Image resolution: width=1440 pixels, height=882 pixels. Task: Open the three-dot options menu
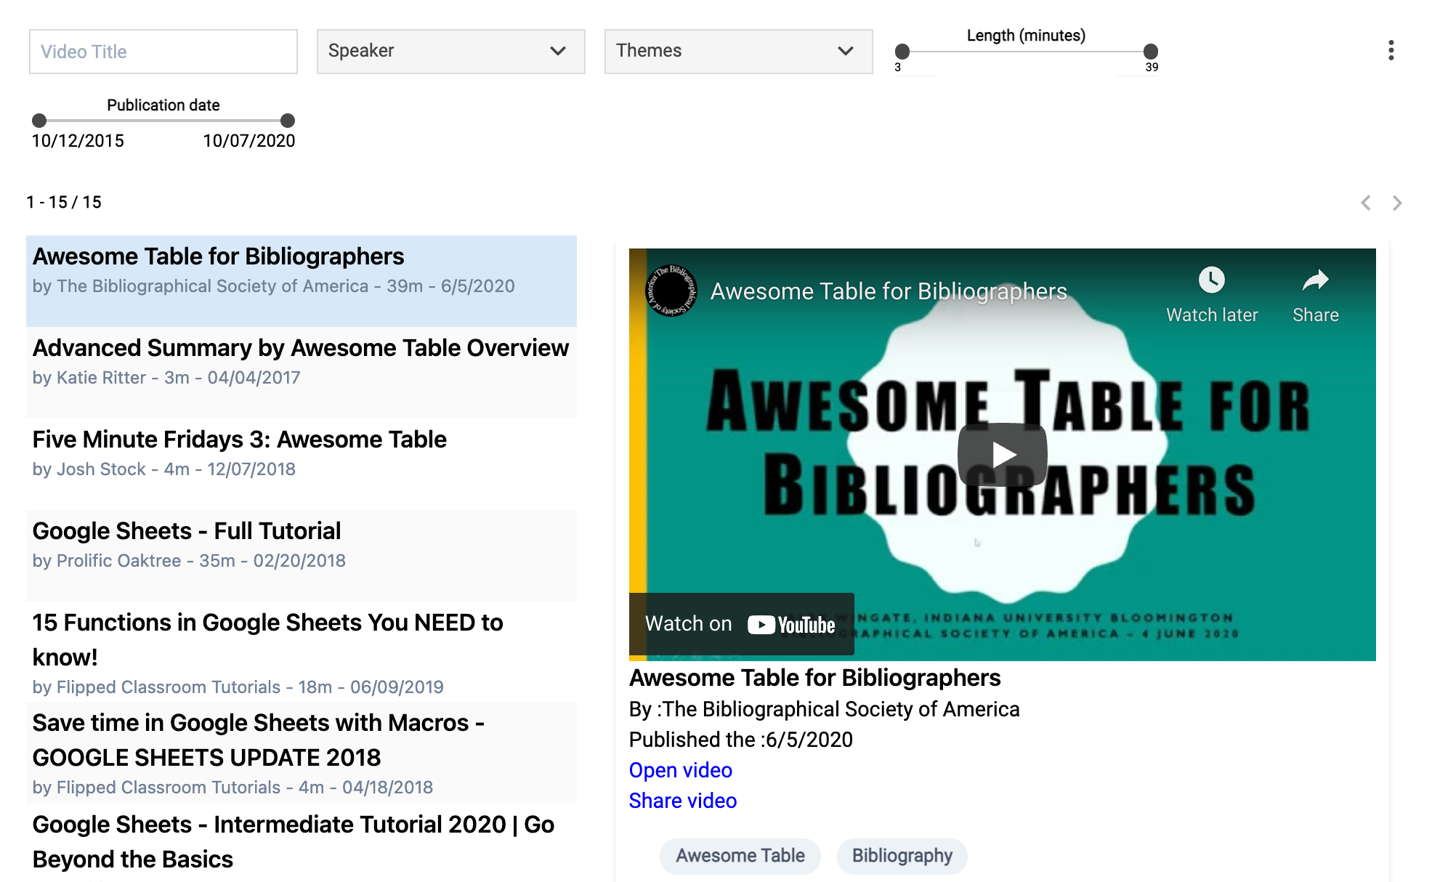pos(1391,50)
